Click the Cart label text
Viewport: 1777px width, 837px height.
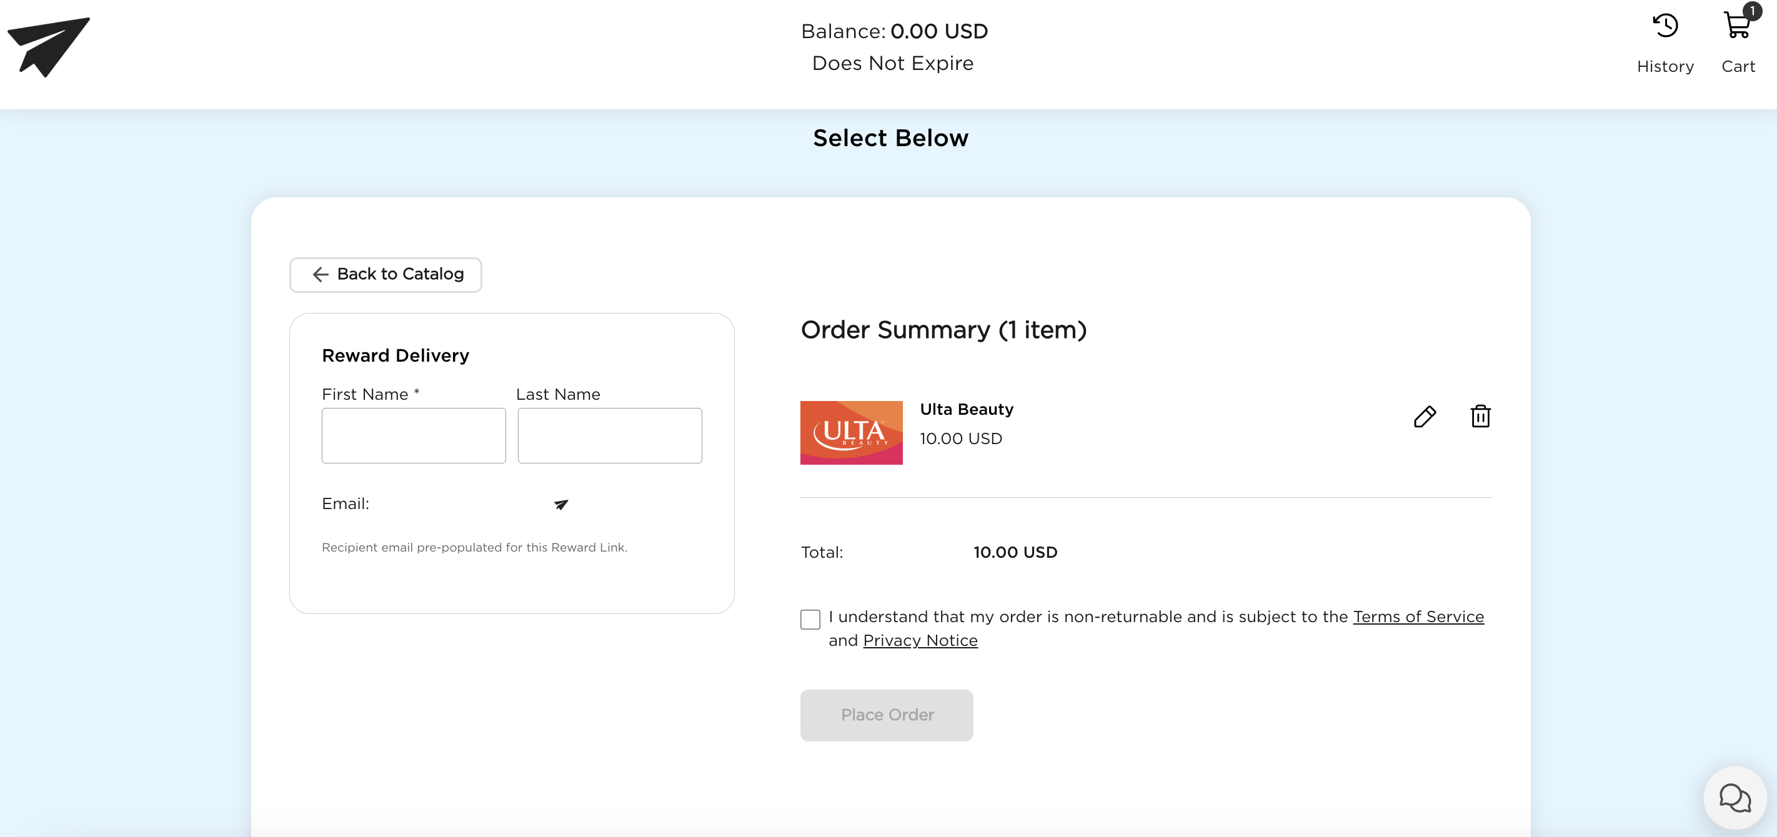(1738, 66)
